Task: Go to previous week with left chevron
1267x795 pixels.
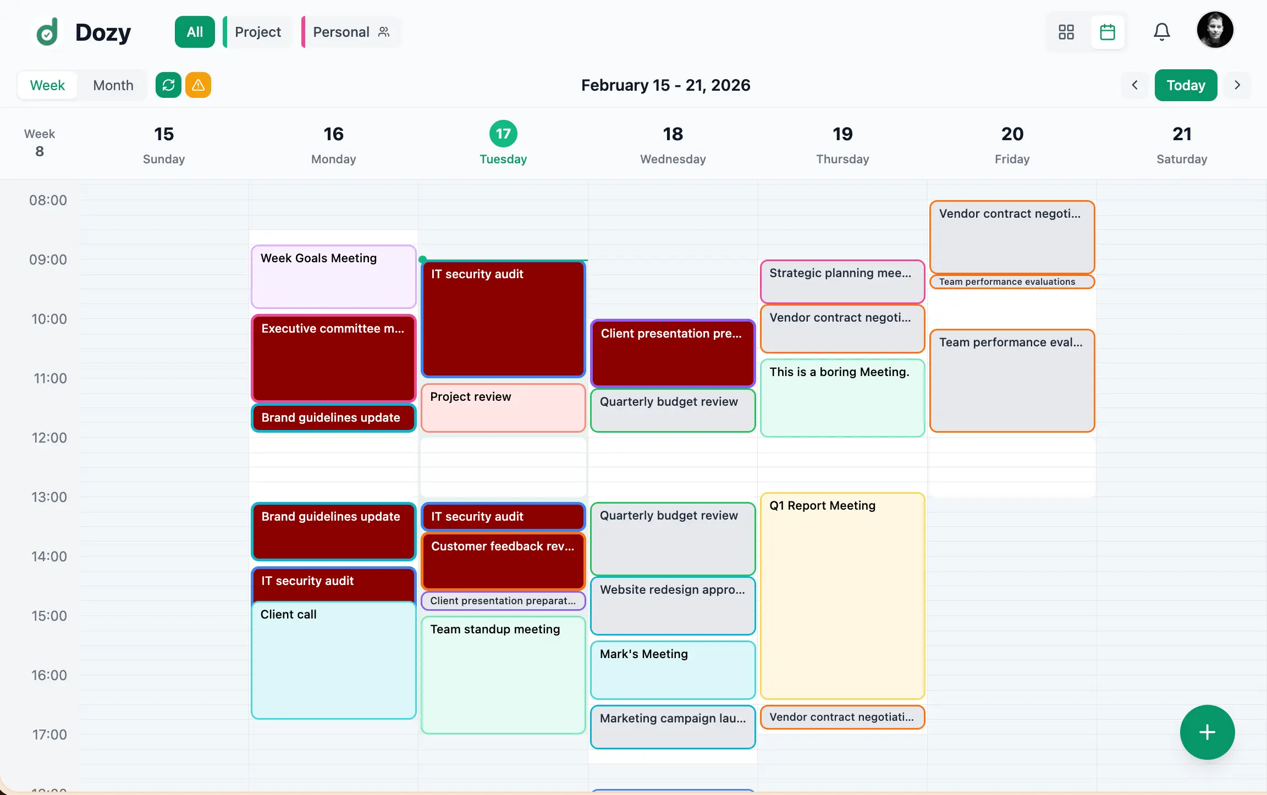Action: coord(1134,85)
